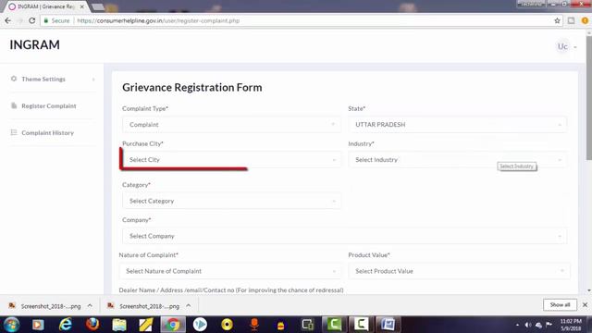Close the downloads bar with the X
The height and width of the screenshot is (333, 592).
click(x=585, y=304)
